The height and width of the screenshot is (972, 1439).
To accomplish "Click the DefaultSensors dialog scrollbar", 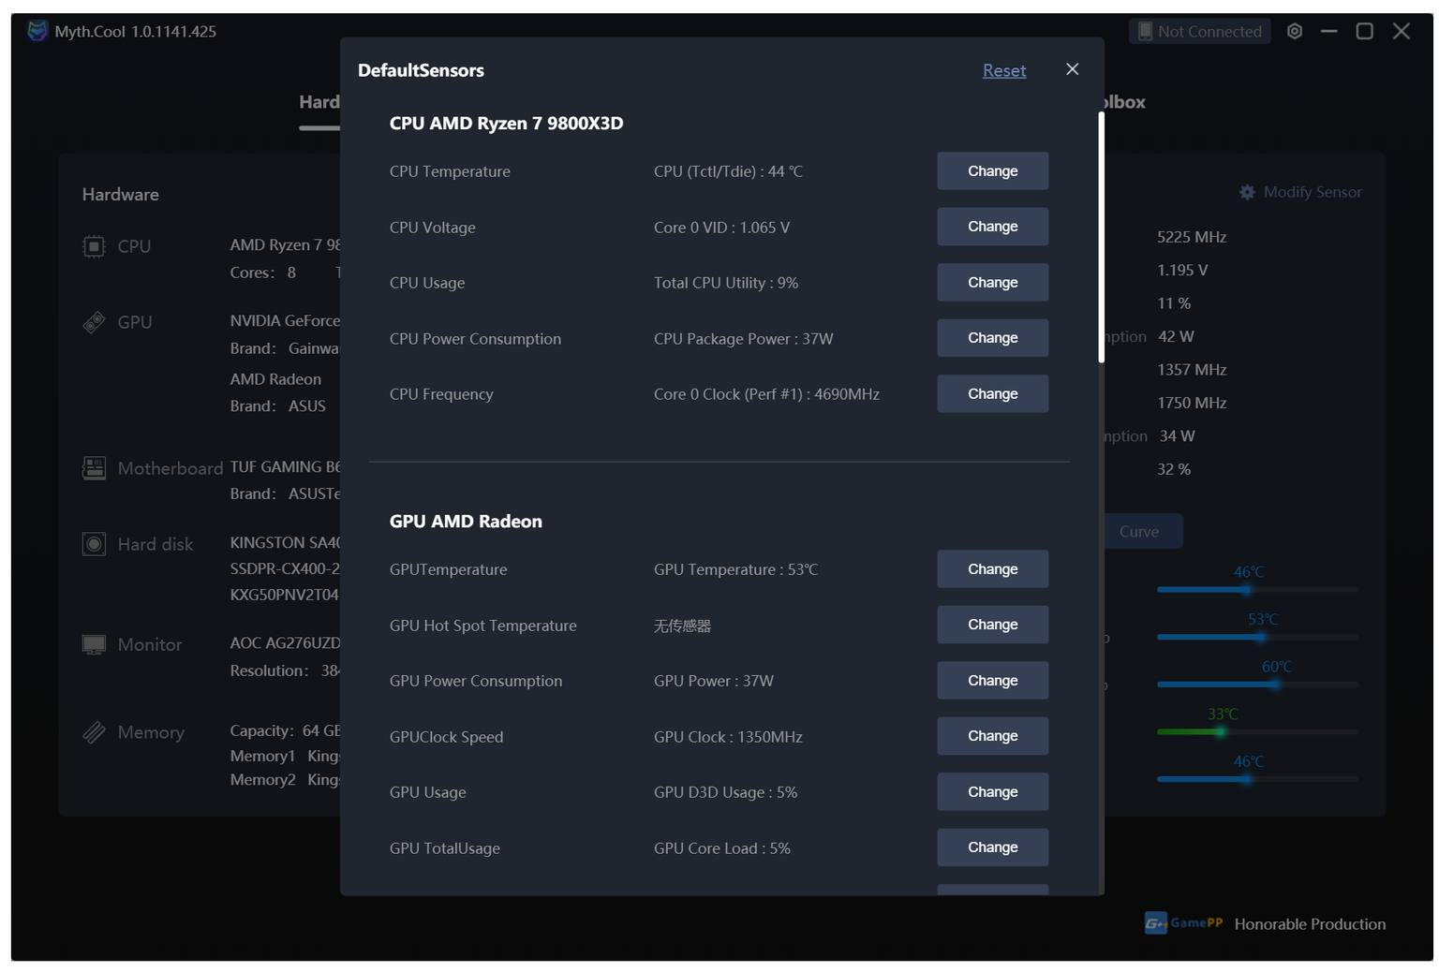I will pos(1101,238).
